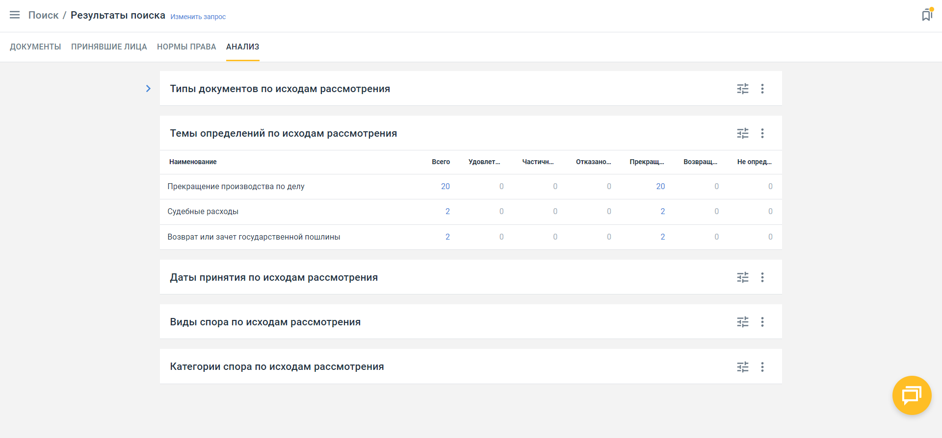Click Удовлет. zero for Прекращение производства по делу
The height and width of the screenshot is (438, 942).
(501, 186)
